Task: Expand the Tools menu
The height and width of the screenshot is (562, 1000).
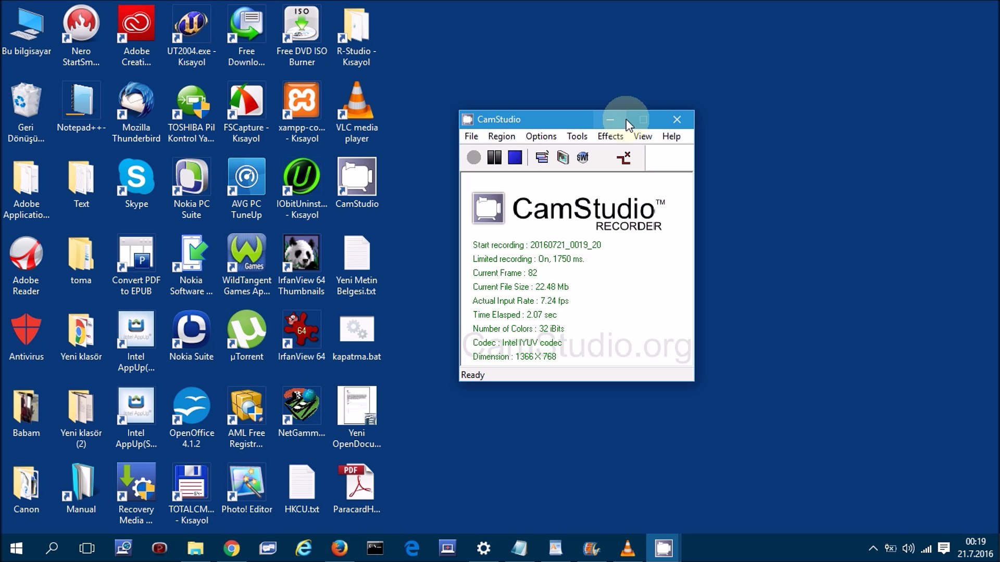Action: coord(577,136)
